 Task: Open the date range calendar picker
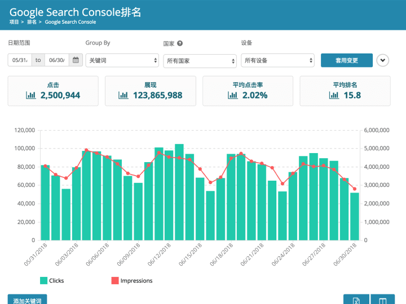tap(76, 60)
